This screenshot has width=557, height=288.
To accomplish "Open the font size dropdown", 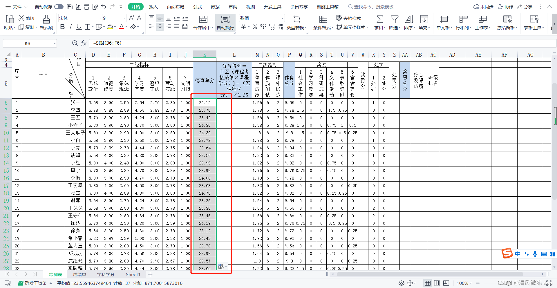I will pos(124,18).
